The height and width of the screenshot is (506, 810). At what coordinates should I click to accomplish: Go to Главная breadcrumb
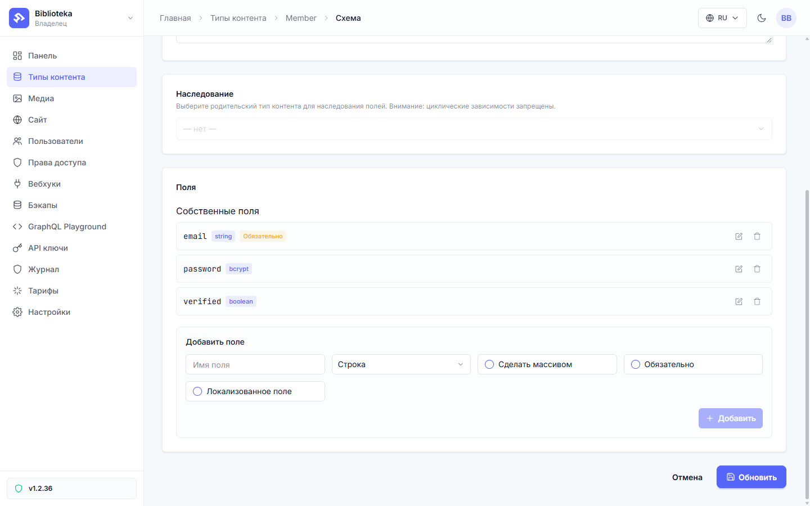175,18
